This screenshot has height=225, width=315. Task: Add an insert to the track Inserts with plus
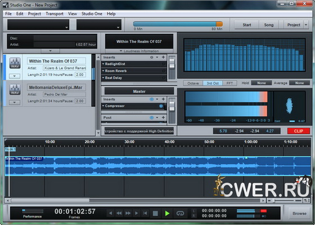(163, 57)
